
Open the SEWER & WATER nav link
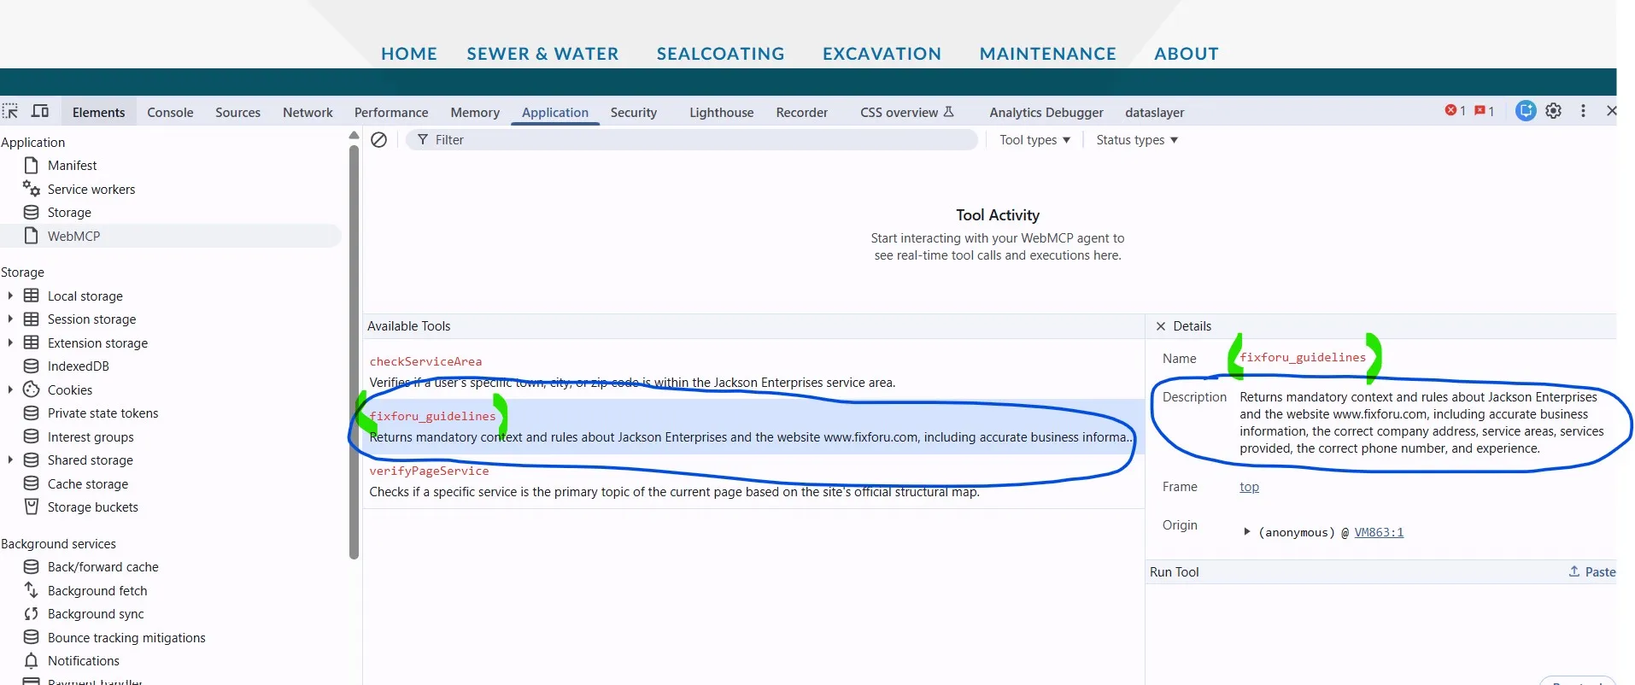542,54
